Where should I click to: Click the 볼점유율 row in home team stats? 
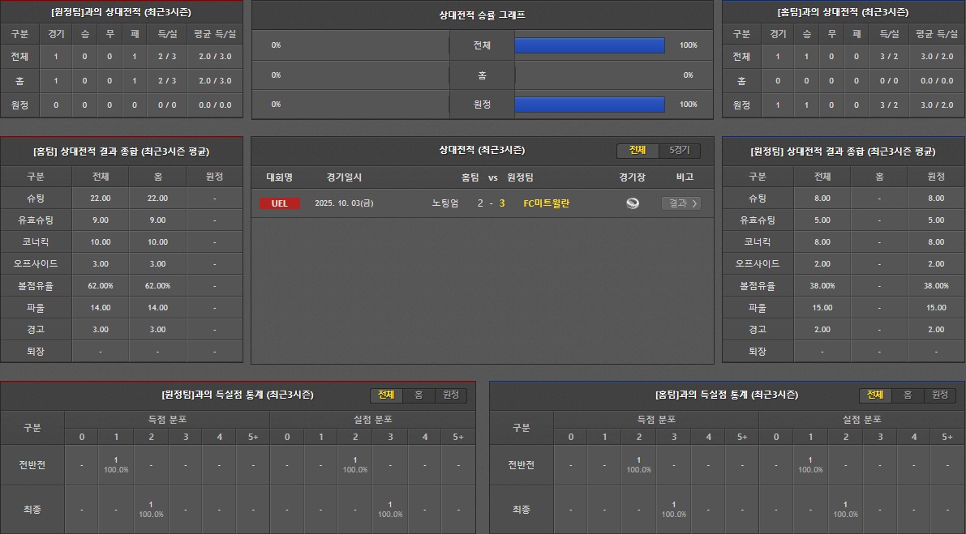tap(37, 286)
